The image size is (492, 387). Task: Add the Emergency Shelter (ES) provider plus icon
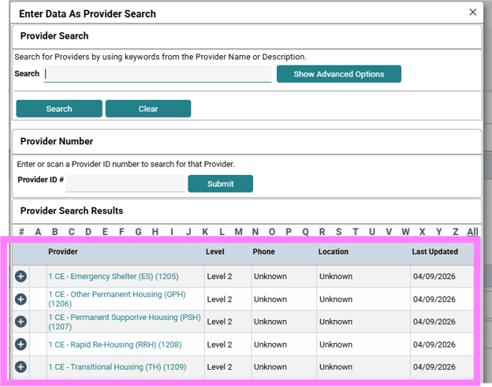tap(20, 277)
